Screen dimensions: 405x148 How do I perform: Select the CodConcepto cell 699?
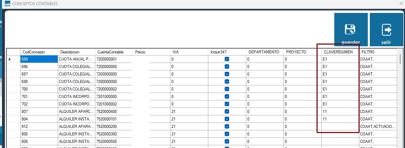click(x=39, y=59)
